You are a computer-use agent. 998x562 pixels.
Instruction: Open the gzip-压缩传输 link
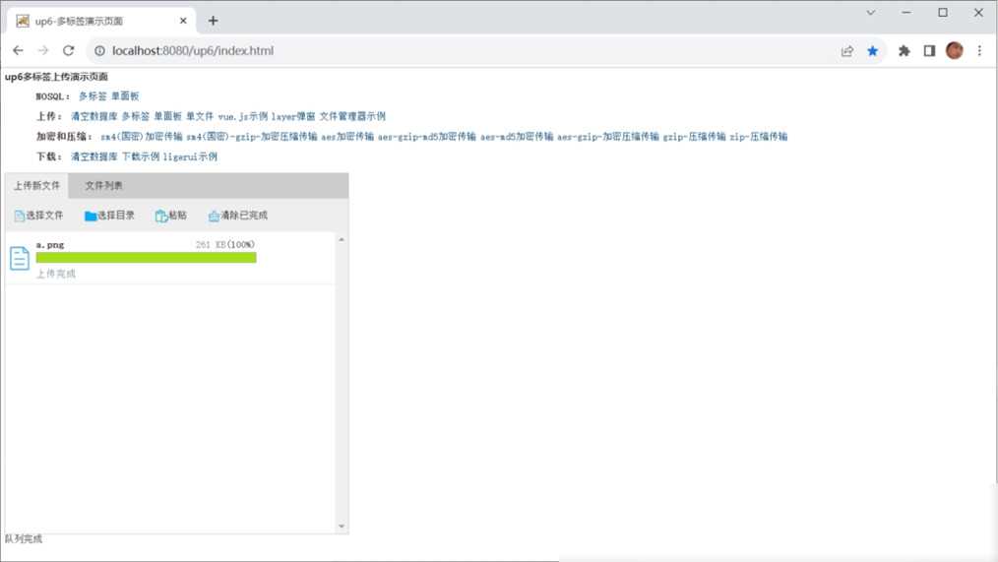[x=695, y=136]
